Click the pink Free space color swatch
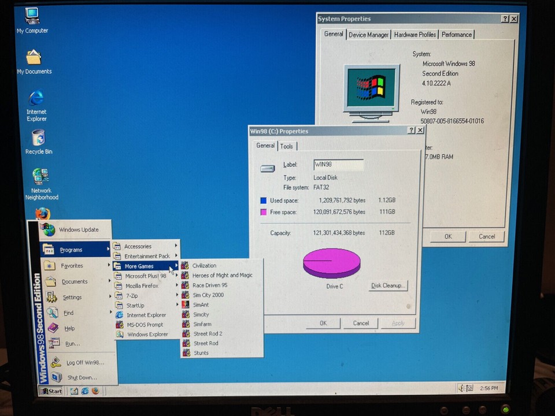Screen dimensions: 555x416 point(262,212)
